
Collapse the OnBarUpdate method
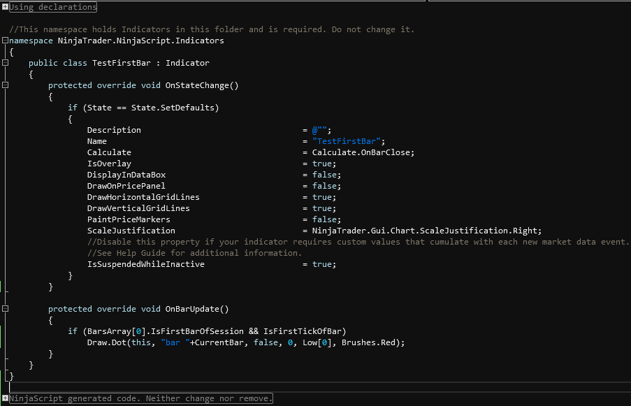5,309
